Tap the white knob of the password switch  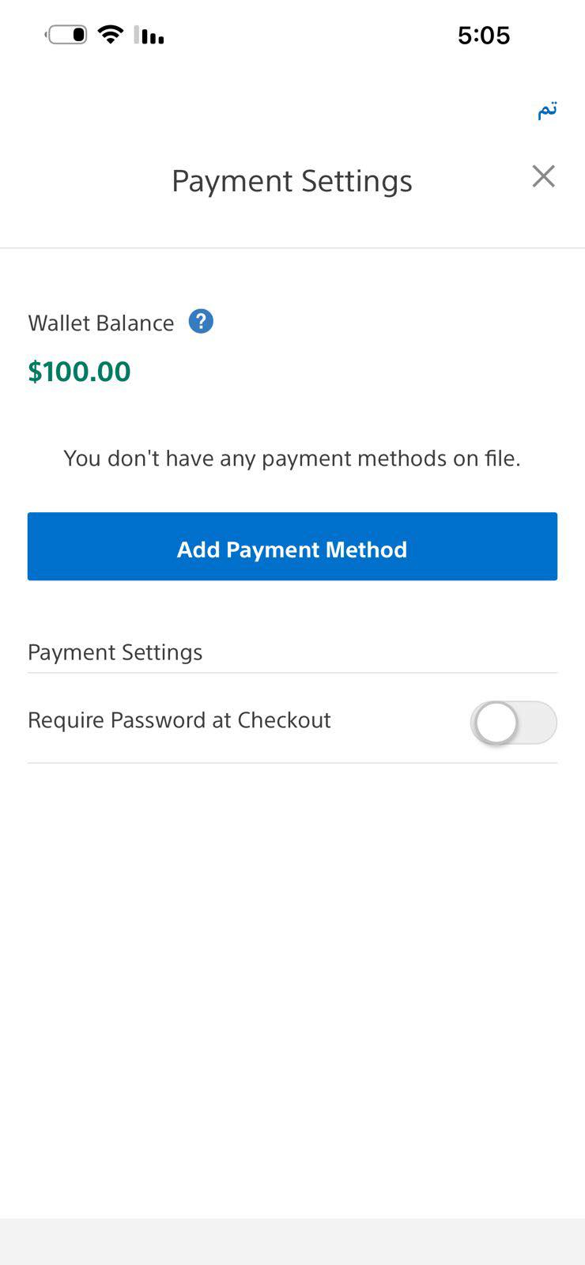click(496, 723)
